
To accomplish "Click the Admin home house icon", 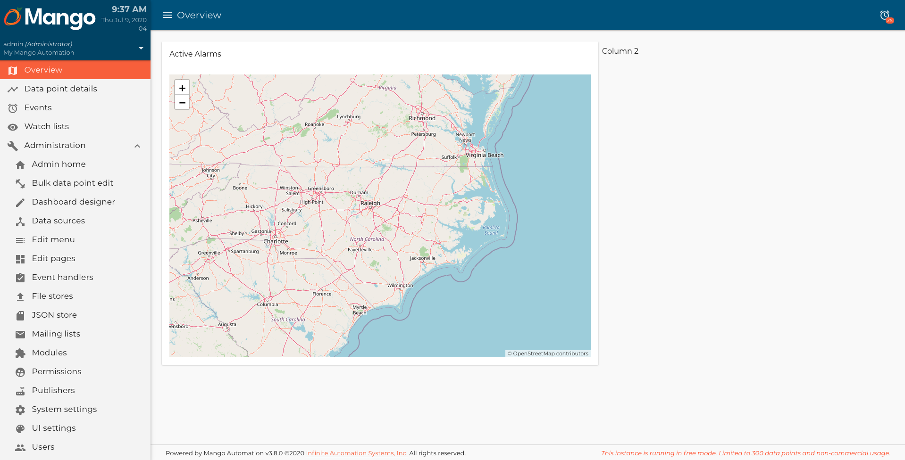I will (x=20, y=164).
